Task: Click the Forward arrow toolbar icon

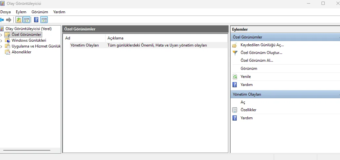Action: click(x=9, y=20)
